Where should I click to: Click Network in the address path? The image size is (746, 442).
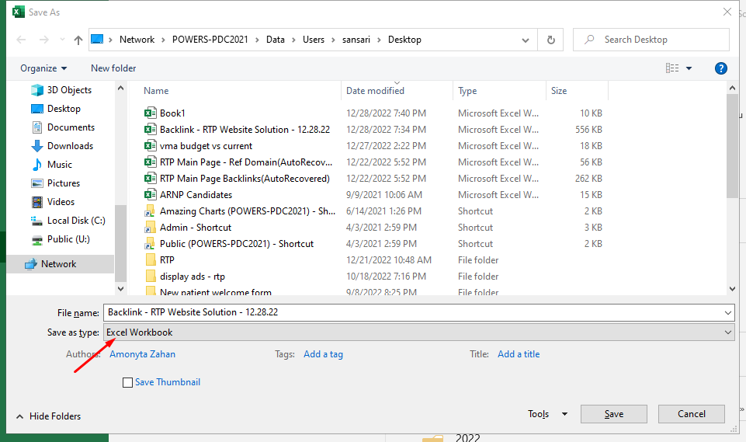click(137, 40)
